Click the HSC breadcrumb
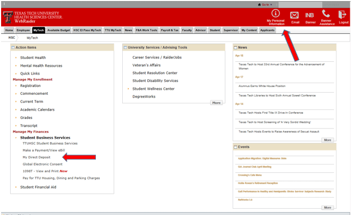Screen dimensions: 352x215 12,38
